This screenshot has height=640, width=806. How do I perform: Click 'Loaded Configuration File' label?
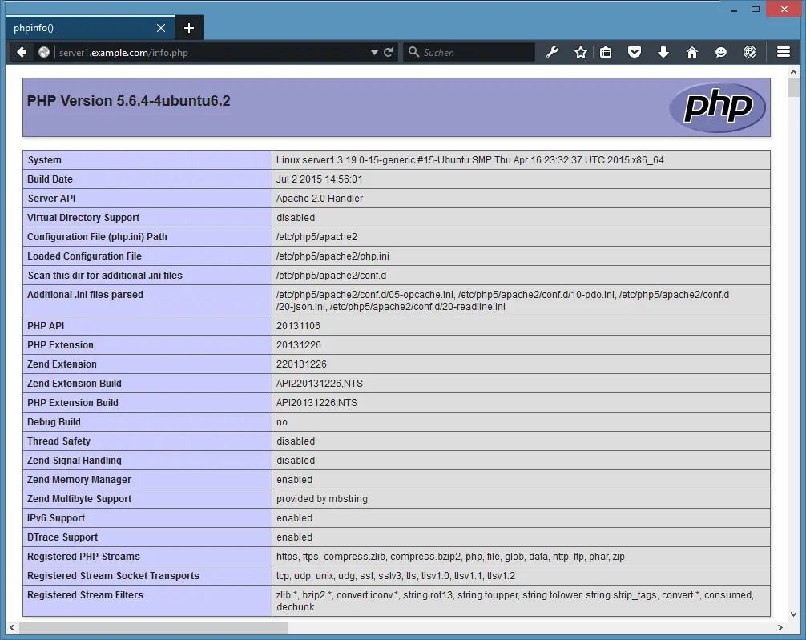tap(84, 256)
